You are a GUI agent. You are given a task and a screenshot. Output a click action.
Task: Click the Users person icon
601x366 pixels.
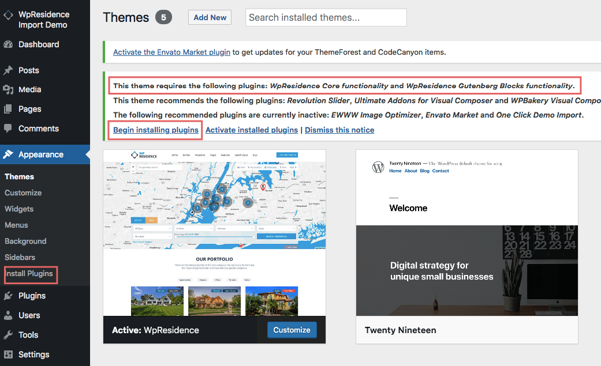click(8, 315)
